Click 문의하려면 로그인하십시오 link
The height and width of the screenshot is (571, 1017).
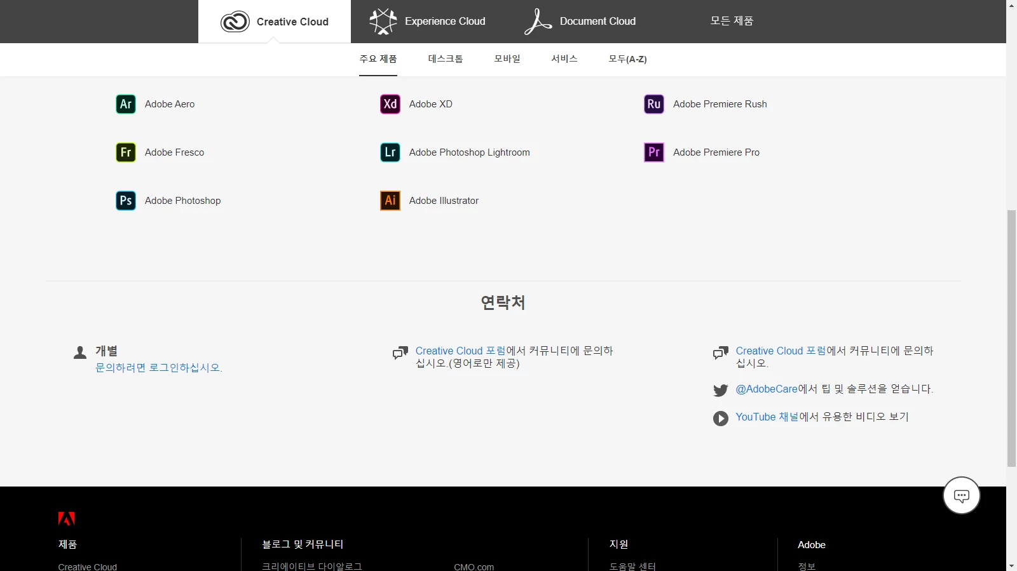158,368
